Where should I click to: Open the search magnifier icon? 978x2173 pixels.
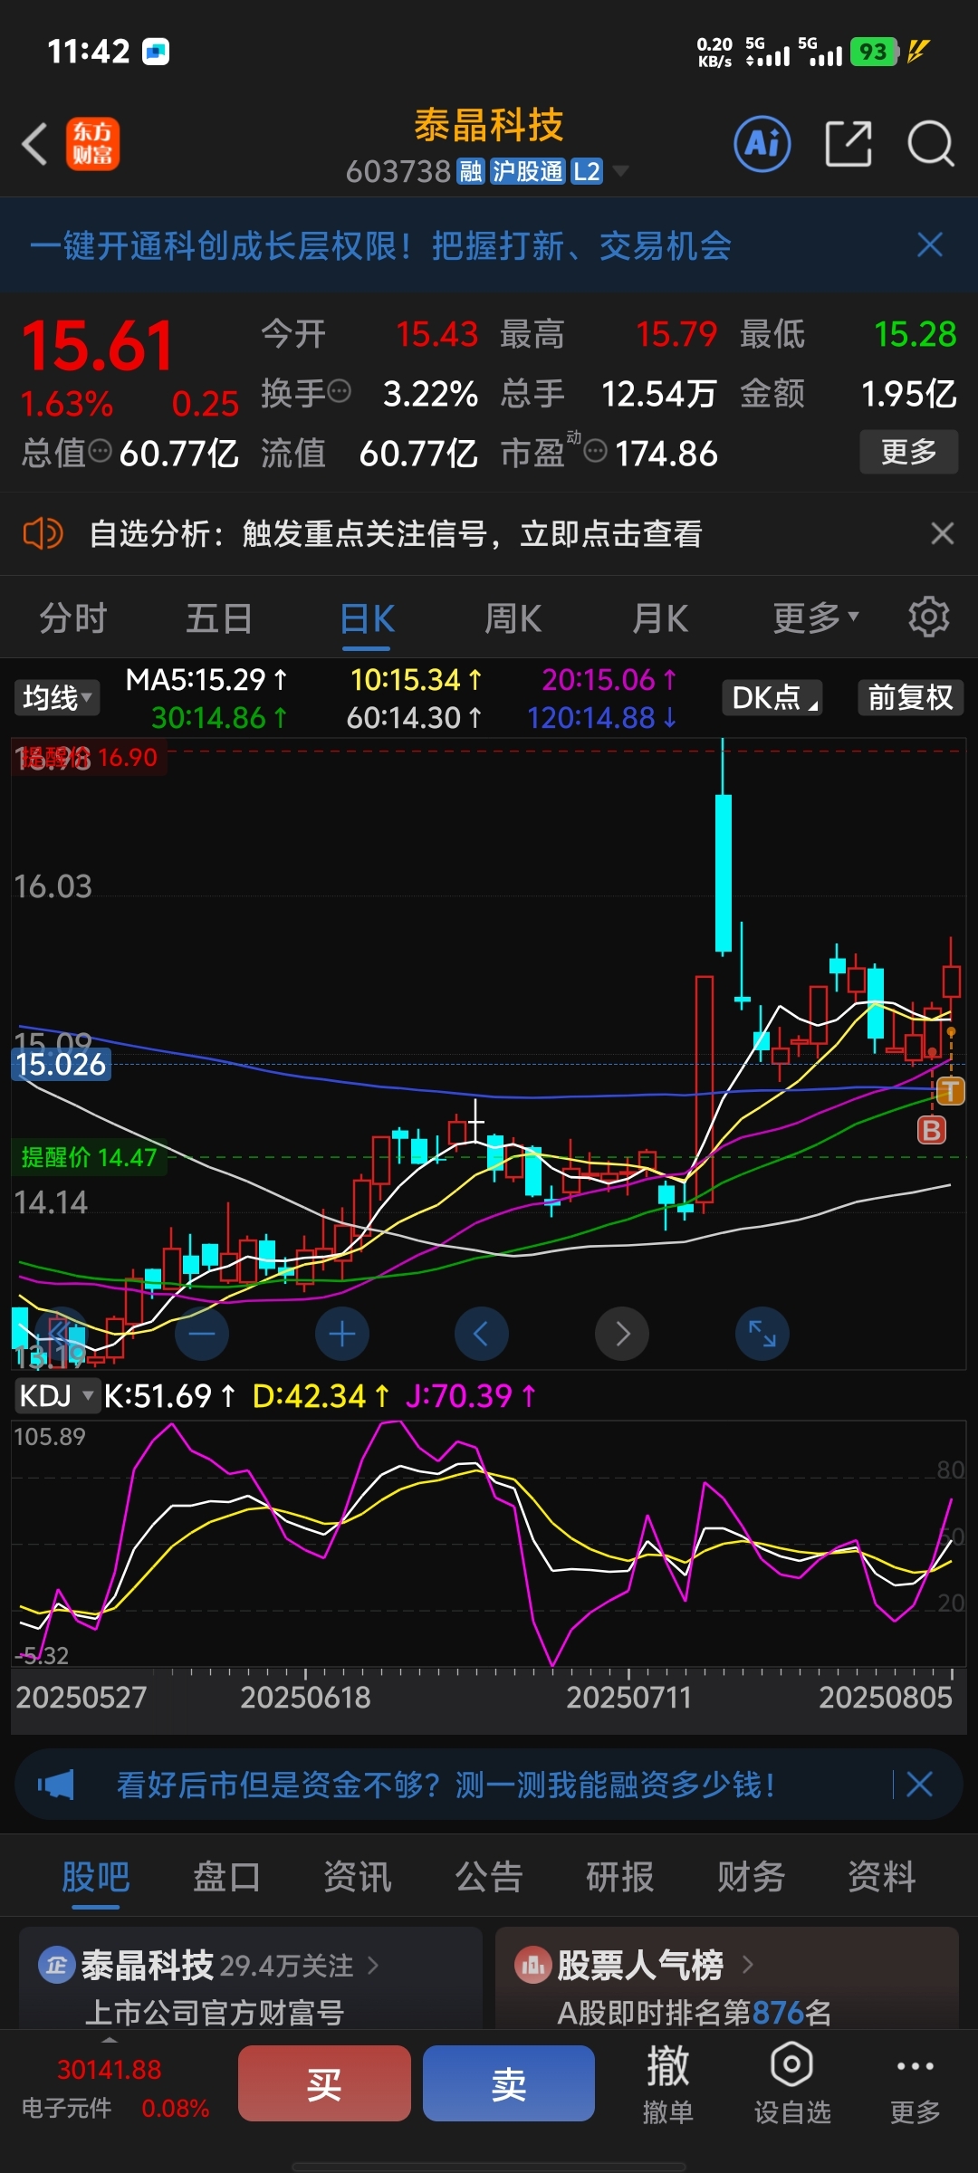[x=931, y=144]
